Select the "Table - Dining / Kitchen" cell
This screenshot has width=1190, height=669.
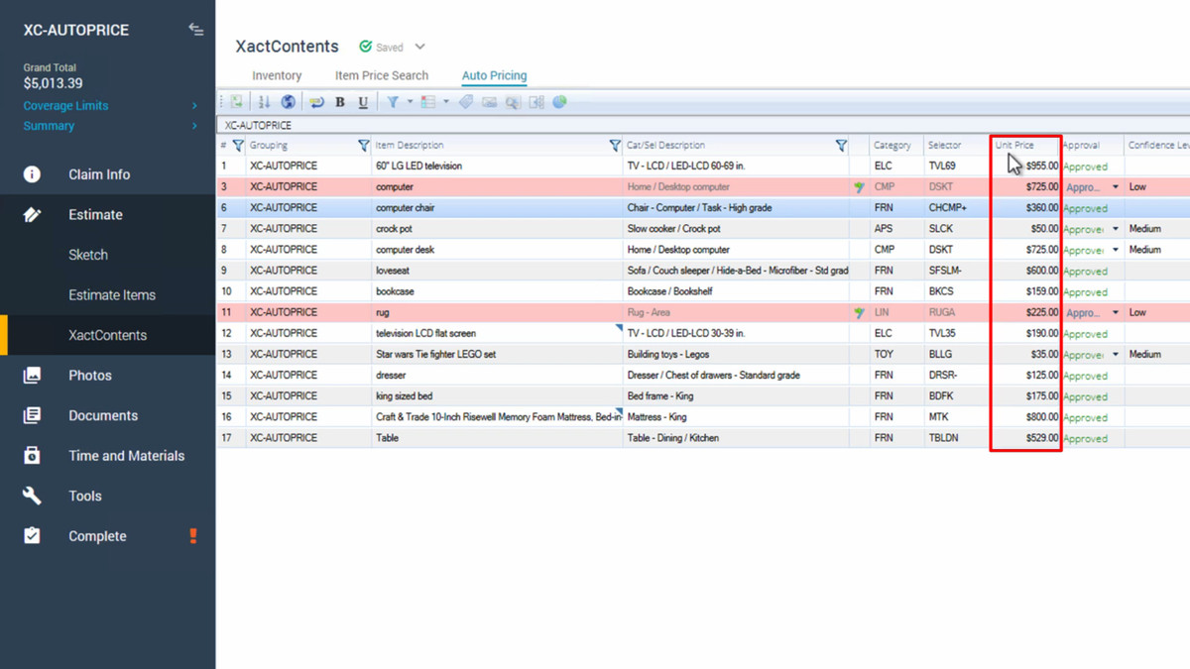[736, 438]
